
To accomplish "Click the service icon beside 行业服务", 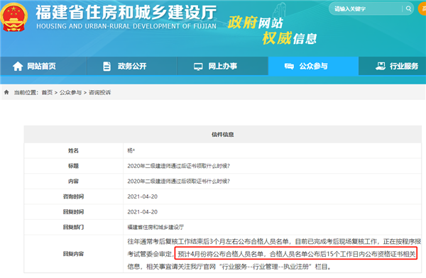I will [x=381, y=66].
